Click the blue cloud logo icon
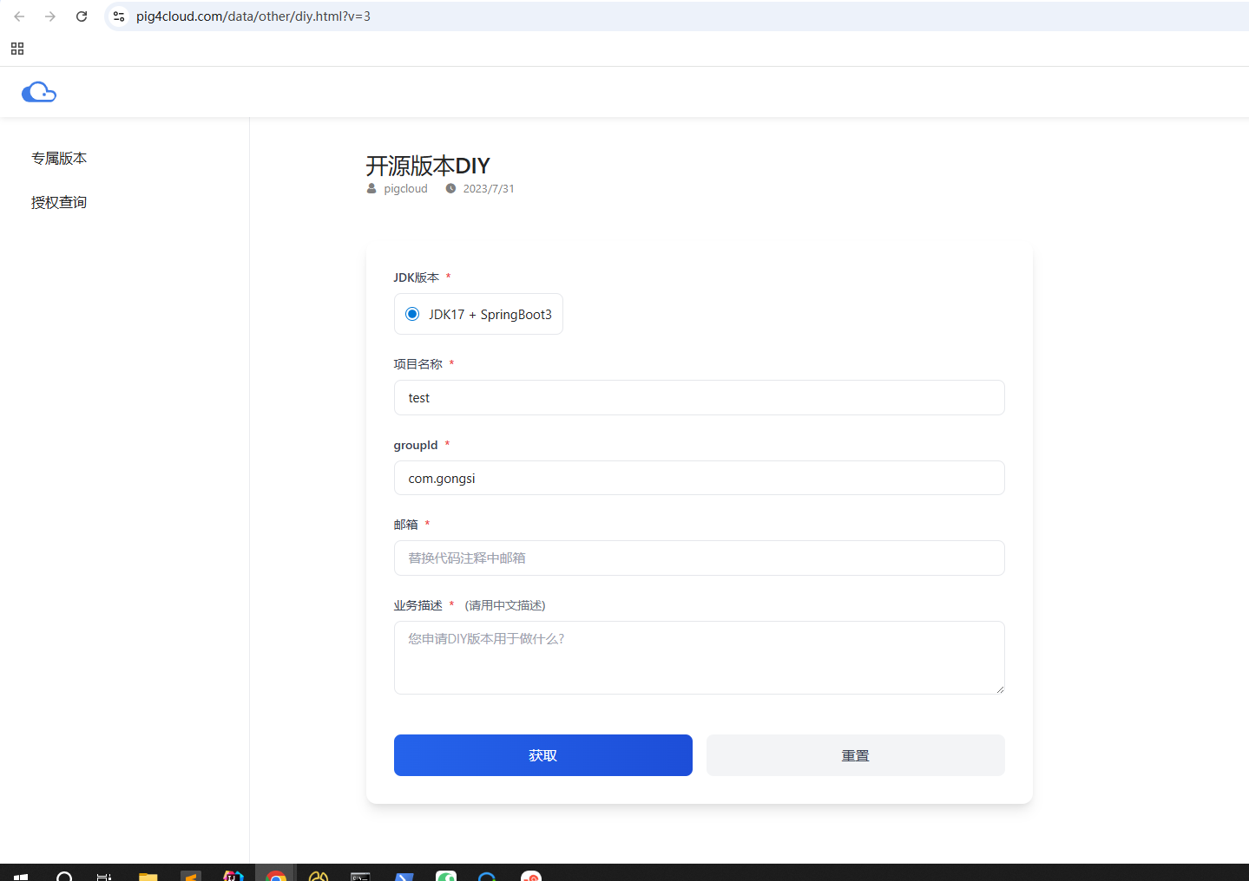This screenshot has width=1249, height=881. point(39,92)
